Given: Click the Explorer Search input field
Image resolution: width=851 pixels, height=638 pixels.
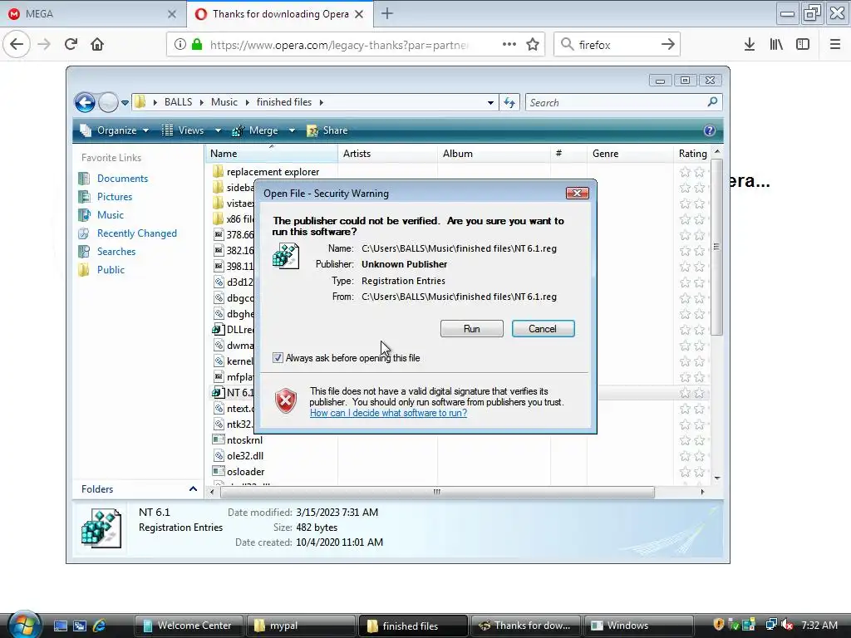Looking at the screenshot, I should 616,102.
